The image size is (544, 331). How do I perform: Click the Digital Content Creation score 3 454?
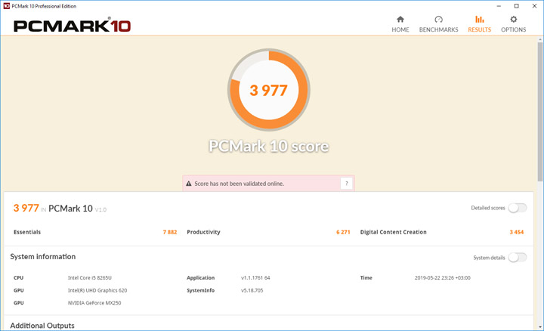point(517,232)
